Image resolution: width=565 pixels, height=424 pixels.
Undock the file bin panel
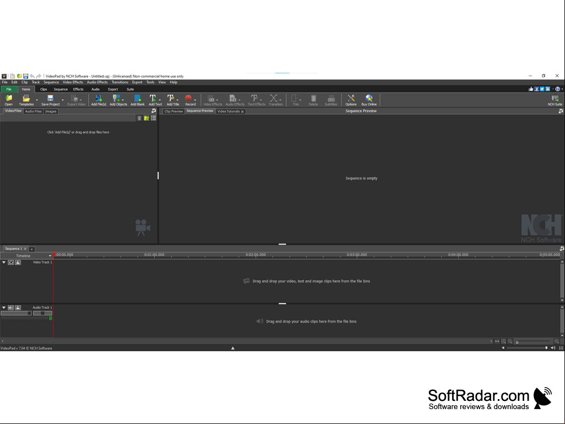(x=154, y=111)
